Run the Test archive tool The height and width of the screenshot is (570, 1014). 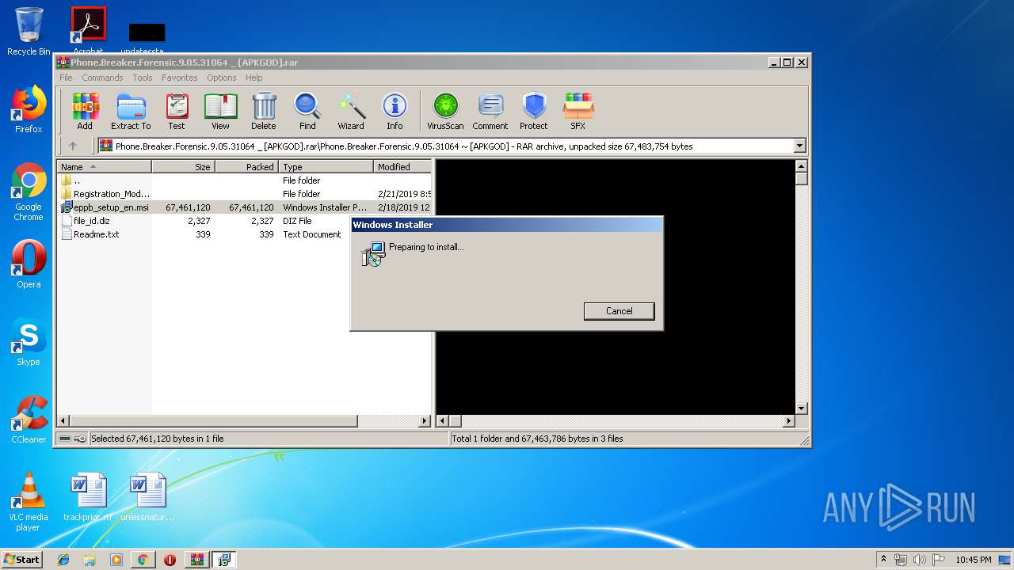[177, 111]
